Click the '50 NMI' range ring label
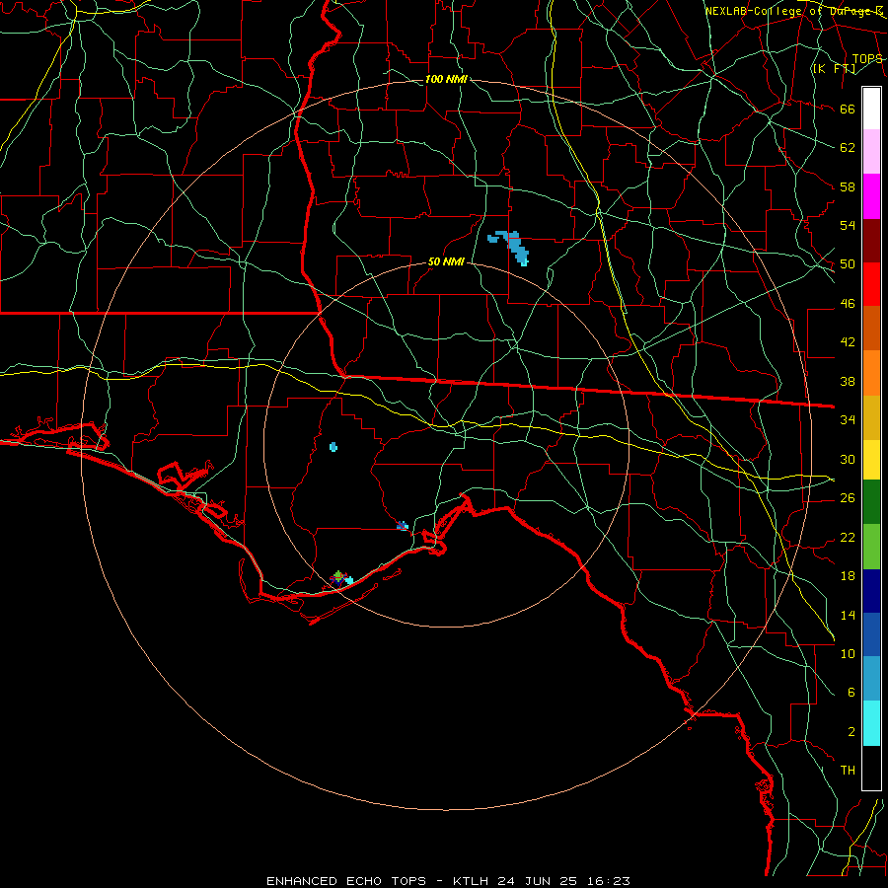888x888 pixels. 446,261
